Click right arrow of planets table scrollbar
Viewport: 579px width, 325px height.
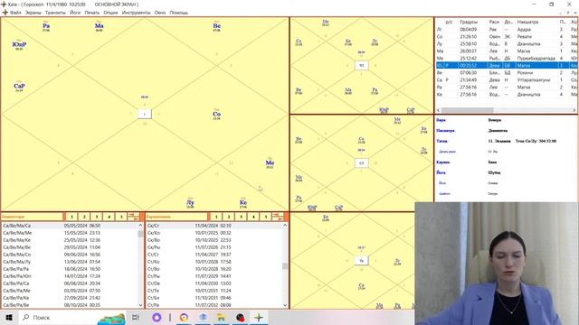coord(574,110)
